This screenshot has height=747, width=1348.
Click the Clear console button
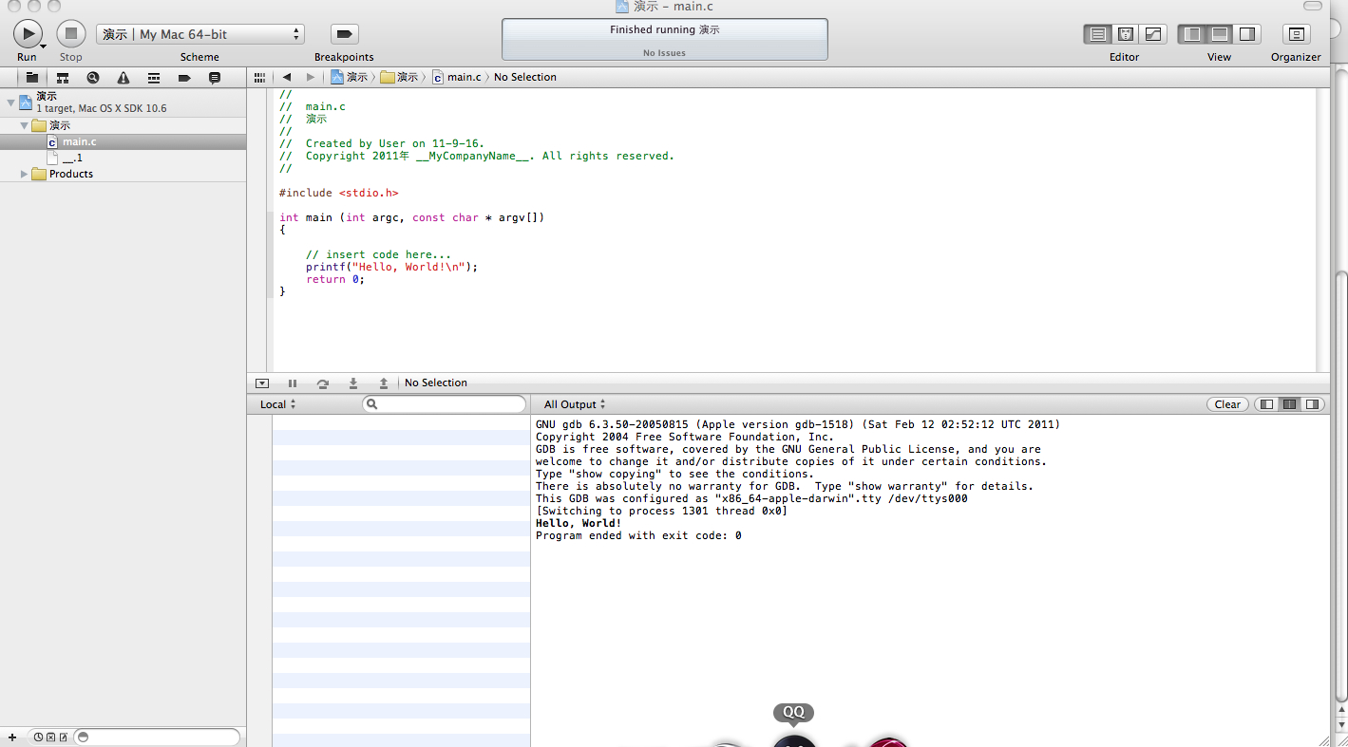click(1227, 404)
